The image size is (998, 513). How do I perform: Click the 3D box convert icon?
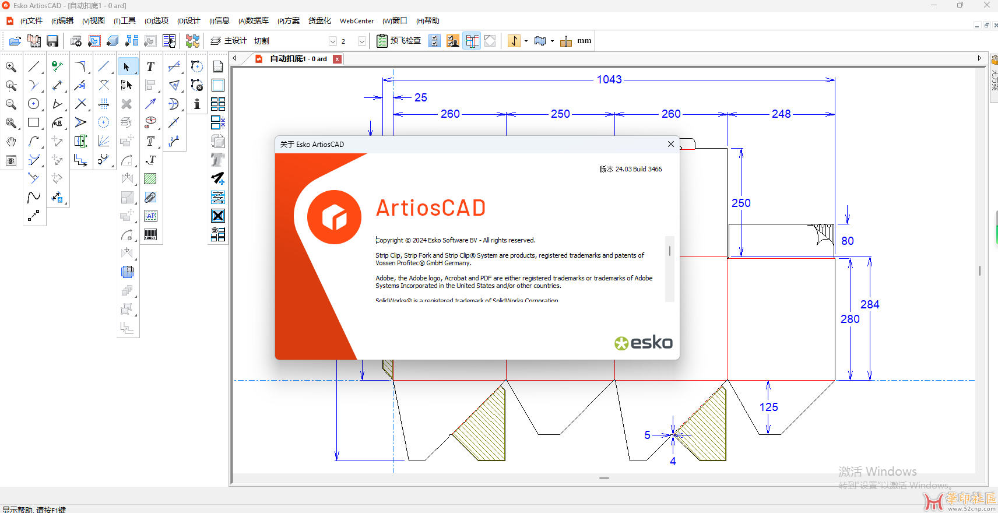coord(113,41)
